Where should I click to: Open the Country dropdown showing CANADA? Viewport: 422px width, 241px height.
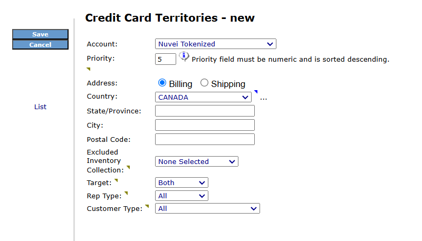click(203, 98)
